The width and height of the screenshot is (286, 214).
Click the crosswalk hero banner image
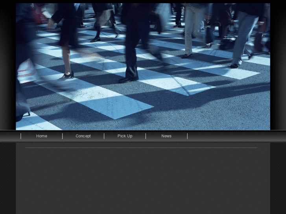coord(143,66)
